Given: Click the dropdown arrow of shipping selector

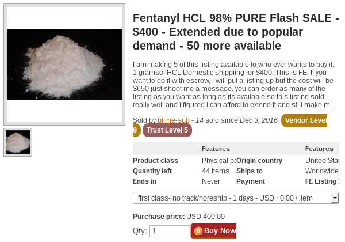Looking at the screenshot, I should click(335, 198).
